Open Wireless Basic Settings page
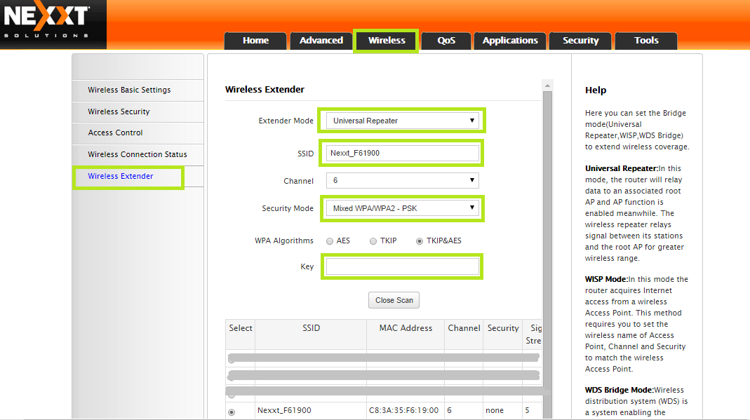The image size is (750, 420). click(129, 90)
